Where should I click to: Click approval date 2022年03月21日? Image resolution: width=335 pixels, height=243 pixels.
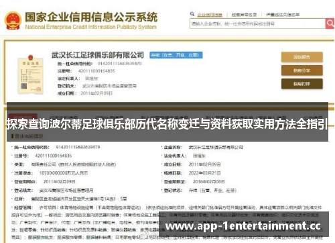click(x=204, y=173)
